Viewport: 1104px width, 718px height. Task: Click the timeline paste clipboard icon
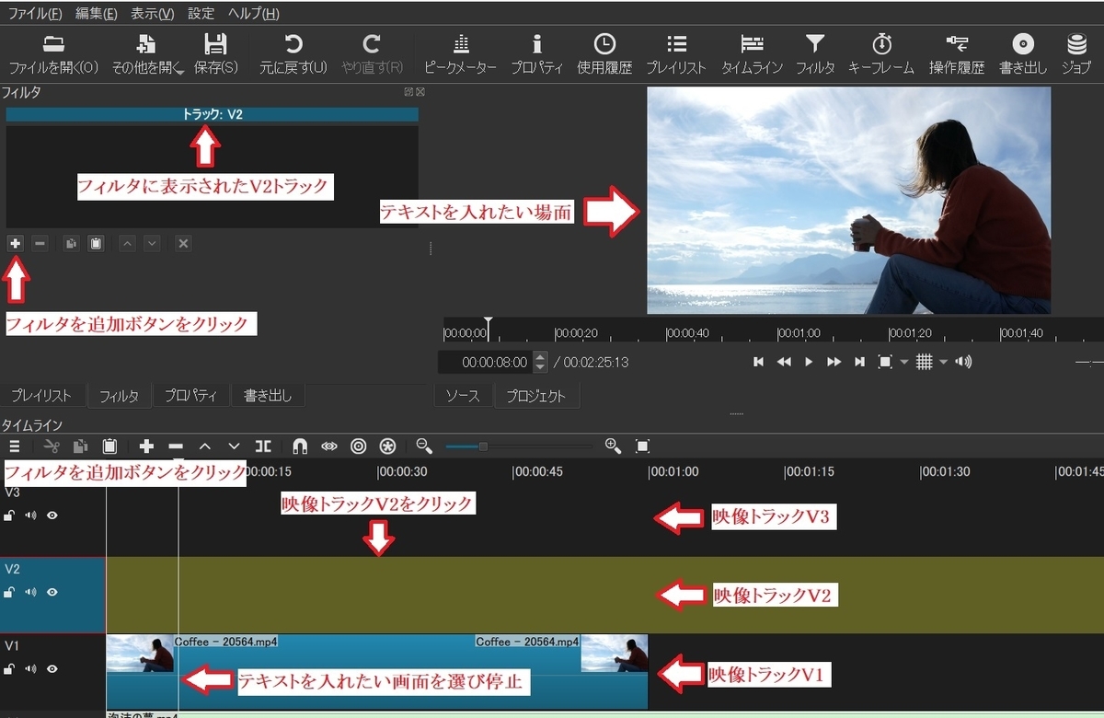click(x=109, y=446)
